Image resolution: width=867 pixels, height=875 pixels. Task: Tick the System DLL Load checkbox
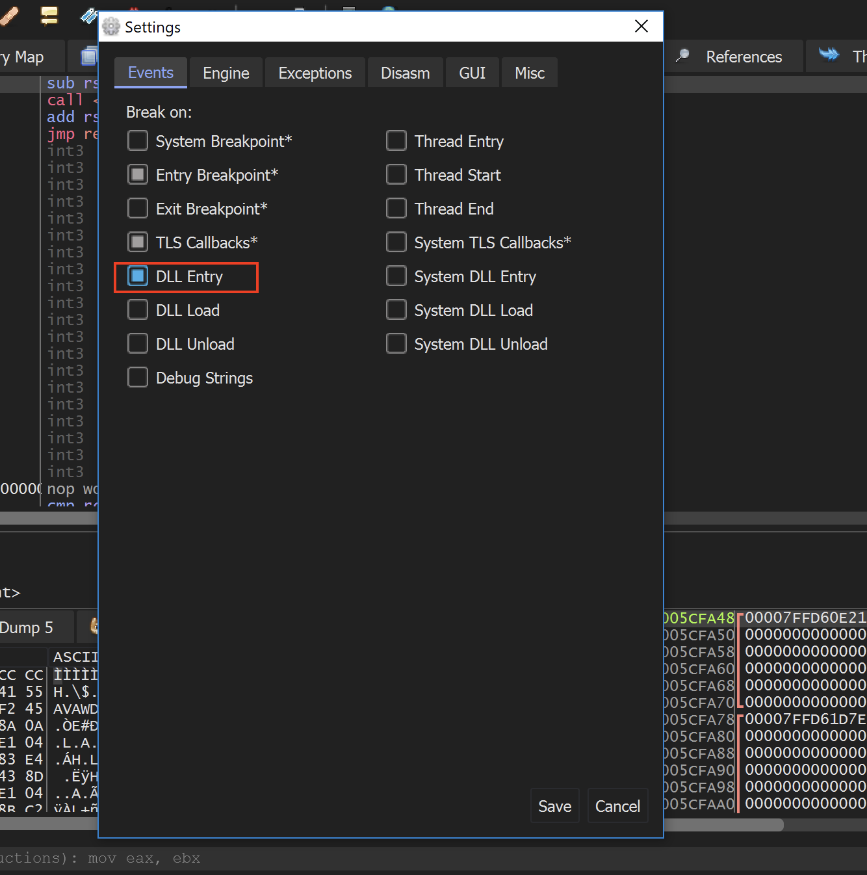tap(396, 310)
